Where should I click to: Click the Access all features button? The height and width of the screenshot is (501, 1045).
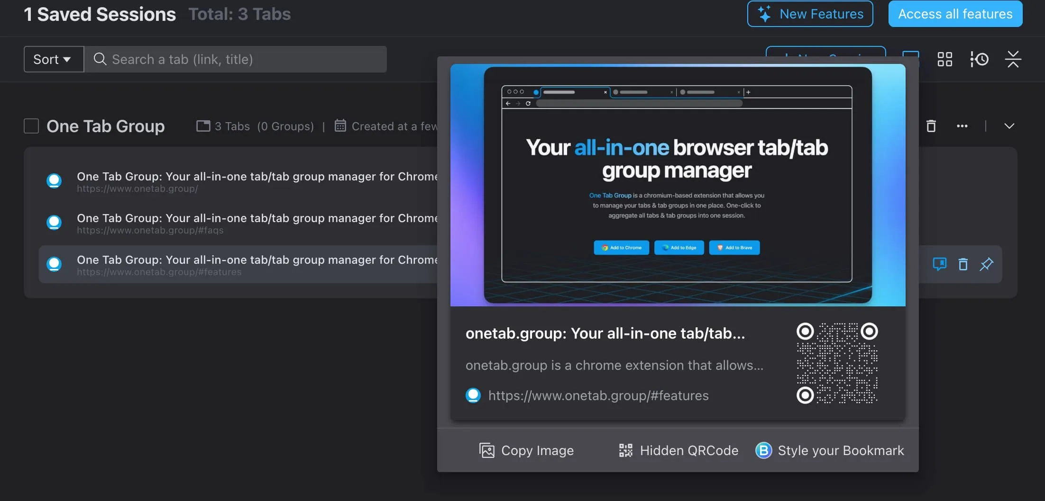click(x=954, y=14)
